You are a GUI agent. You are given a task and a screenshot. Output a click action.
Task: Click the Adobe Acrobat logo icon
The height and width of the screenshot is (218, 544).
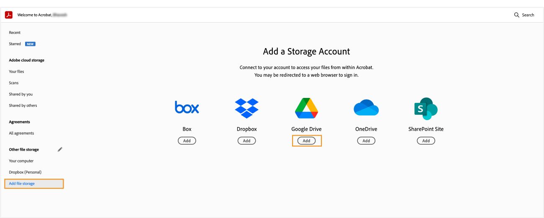9,15
